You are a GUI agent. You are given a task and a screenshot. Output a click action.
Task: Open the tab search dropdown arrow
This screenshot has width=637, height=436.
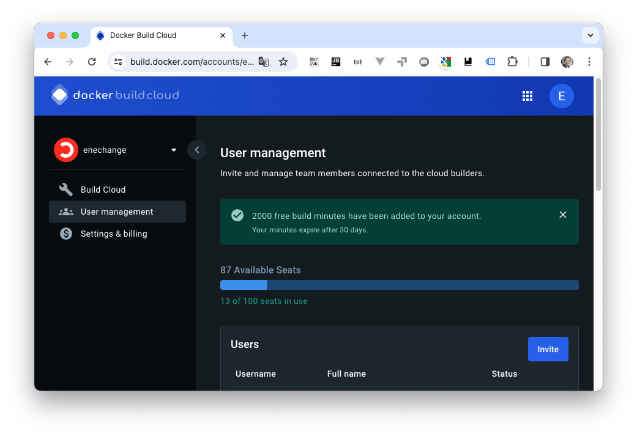pyautogui.click(x=590, y=35)
